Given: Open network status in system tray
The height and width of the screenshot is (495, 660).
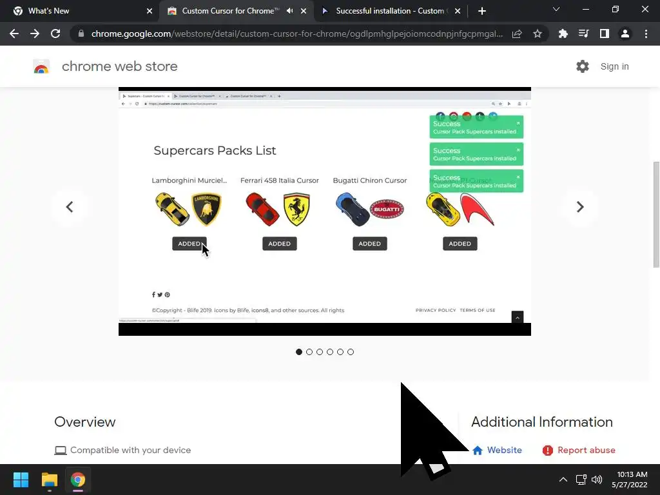Looking at the screenshot, I should point(581,480).
